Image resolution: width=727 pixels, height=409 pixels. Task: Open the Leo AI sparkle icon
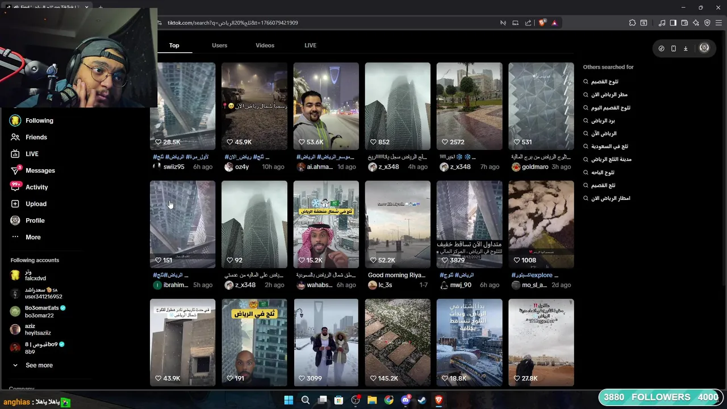point(696,23)
